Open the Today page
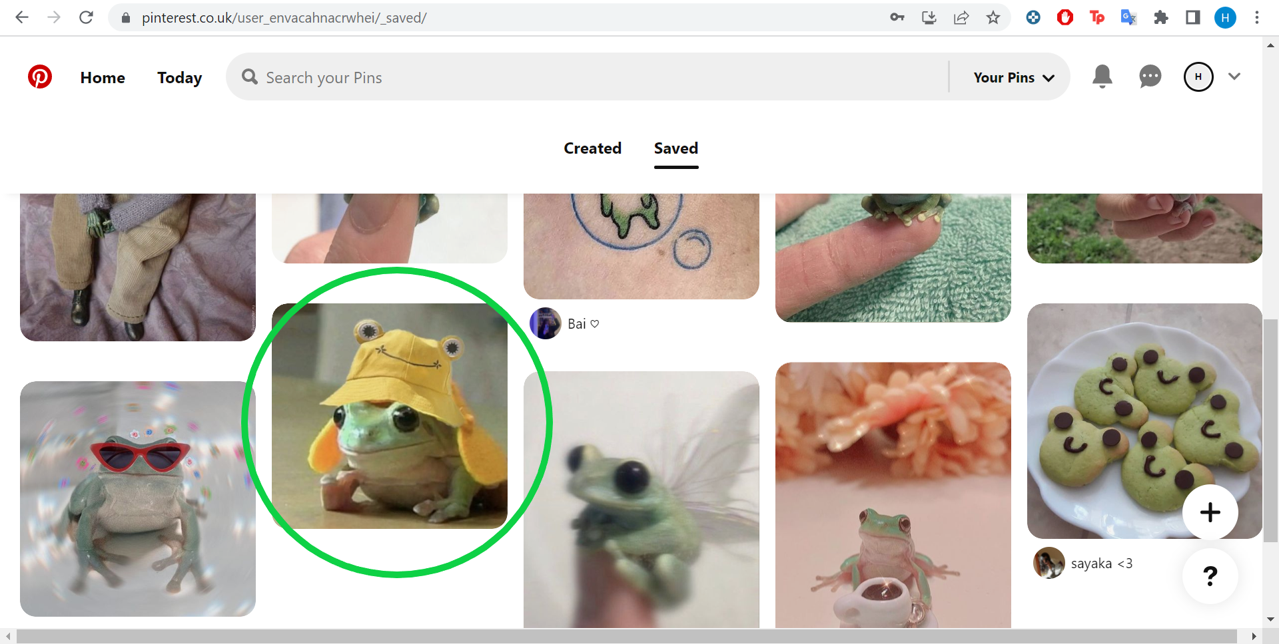This screenshot has width=1279, height=644. pos(179,78)
